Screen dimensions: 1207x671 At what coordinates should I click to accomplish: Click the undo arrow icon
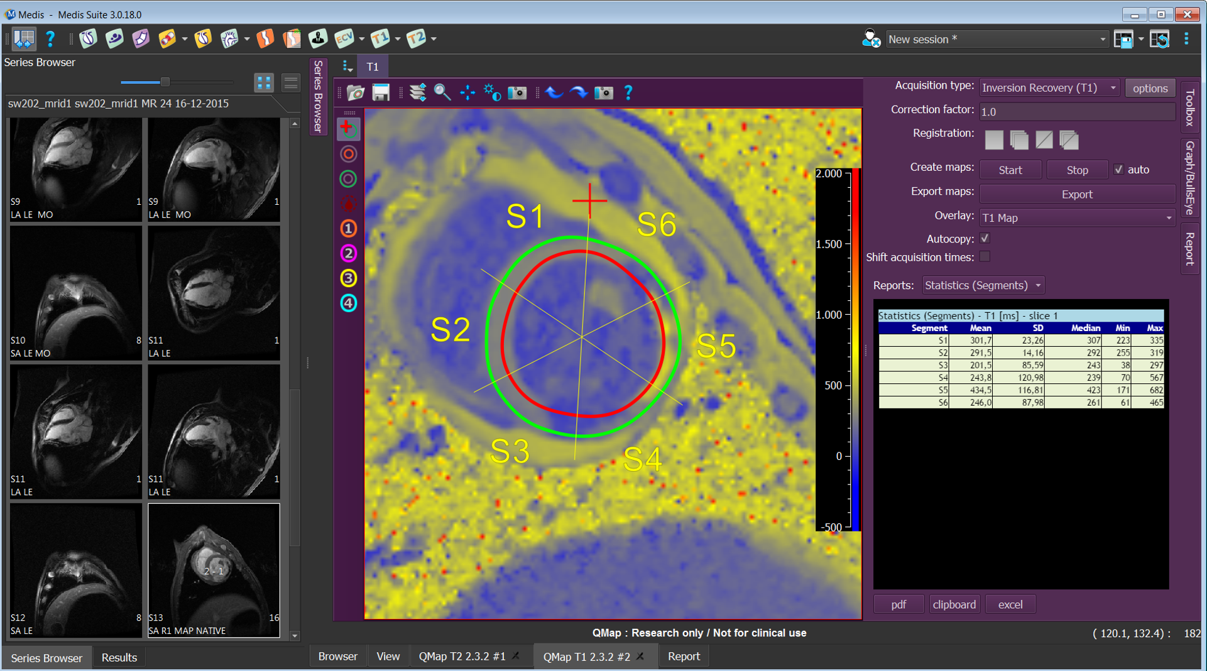554,93
